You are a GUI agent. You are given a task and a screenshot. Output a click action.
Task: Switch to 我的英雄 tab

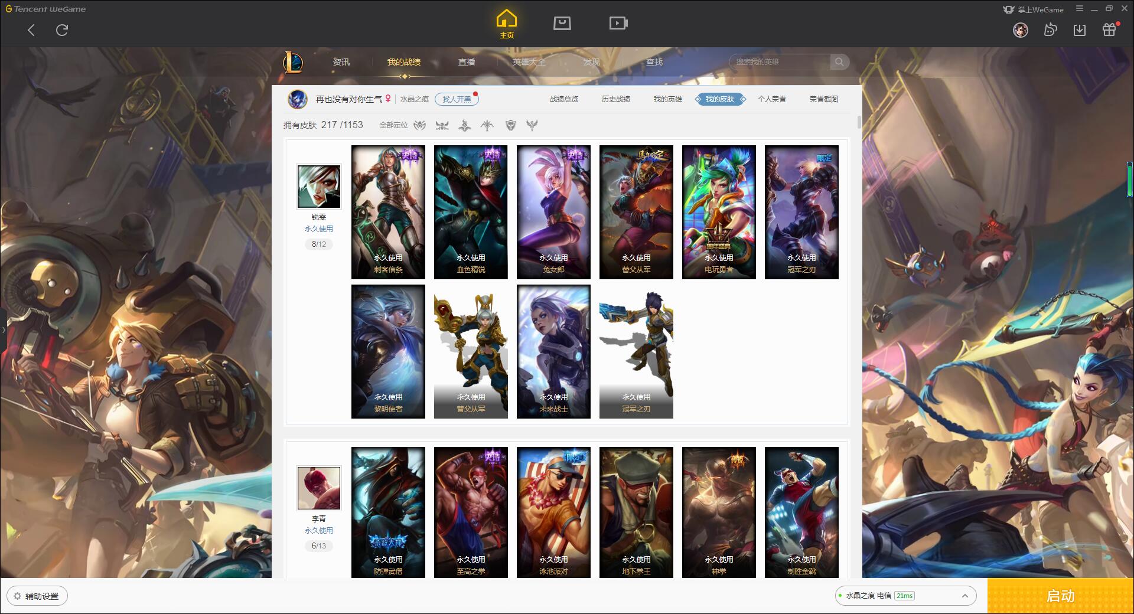[668, 99]
